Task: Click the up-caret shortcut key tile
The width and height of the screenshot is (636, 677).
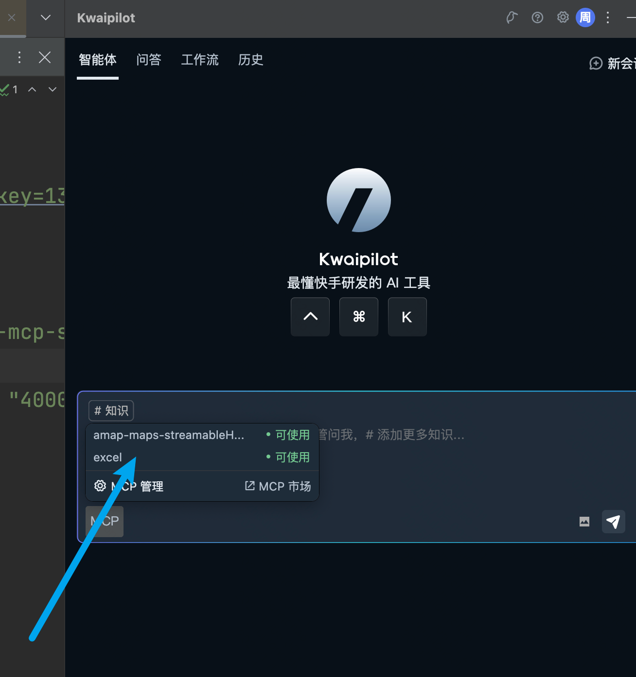Action: pyautogui.click(x=310, y=317)
